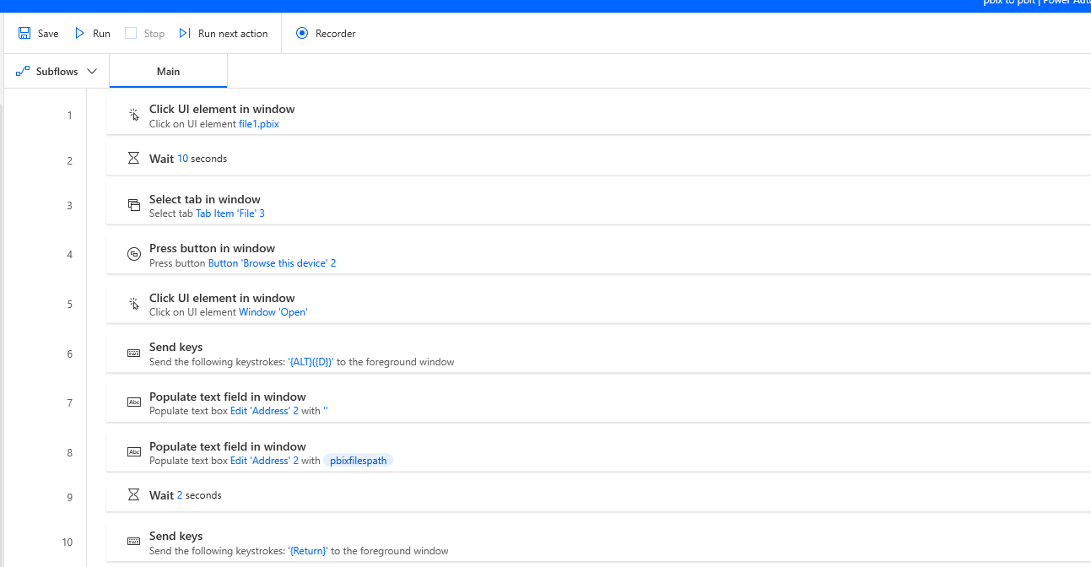
Task: Click the Tab Item 'File' 3 link
Action: 230,213
